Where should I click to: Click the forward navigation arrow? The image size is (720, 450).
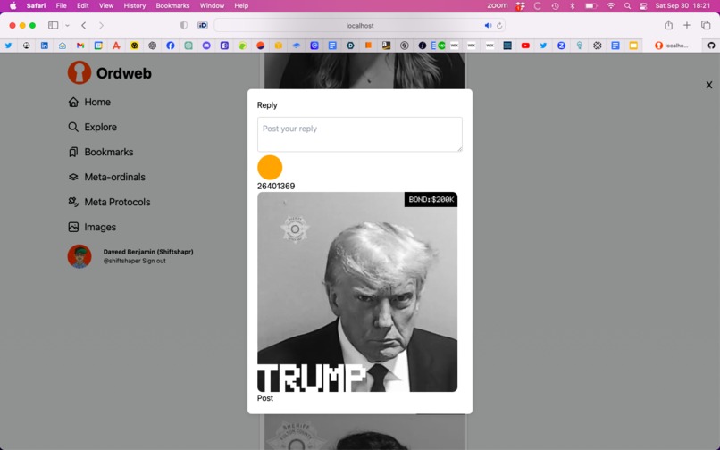[101, 25]
